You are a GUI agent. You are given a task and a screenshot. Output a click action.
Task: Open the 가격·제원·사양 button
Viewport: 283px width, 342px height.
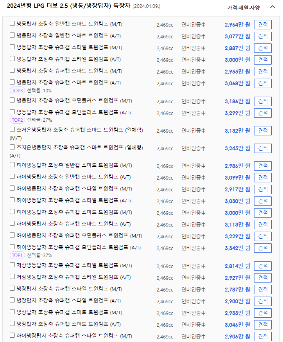tap(244, 8)
